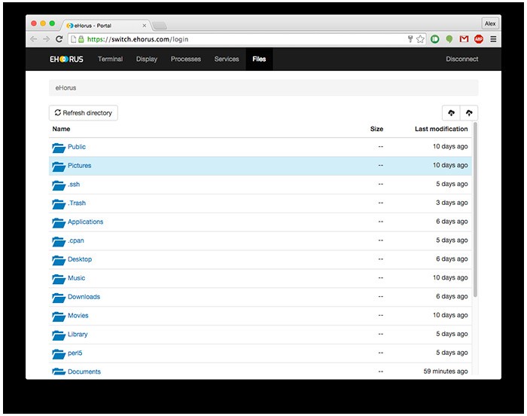Switch to the Terminal tab
Viewport: 527px width, 416px height.
pyautogui.click(x=111, y=59)
